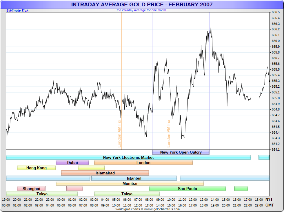Click the 666.3 price axis value
Screen dimensions: 284x212
[276, 24]
